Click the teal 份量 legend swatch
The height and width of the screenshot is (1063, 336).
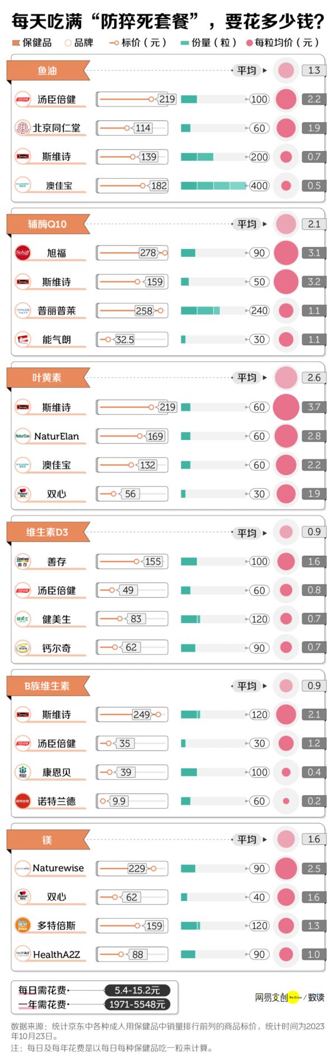click(185, 43)
